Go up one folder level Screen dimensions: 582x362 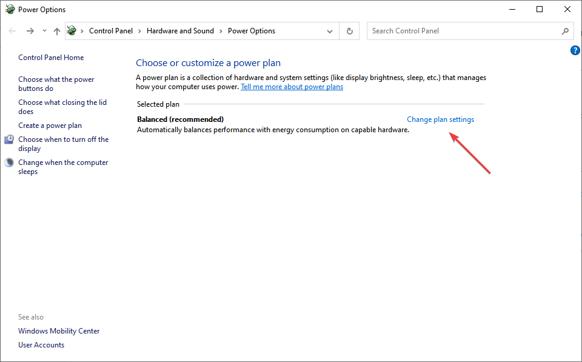[57, 31]
